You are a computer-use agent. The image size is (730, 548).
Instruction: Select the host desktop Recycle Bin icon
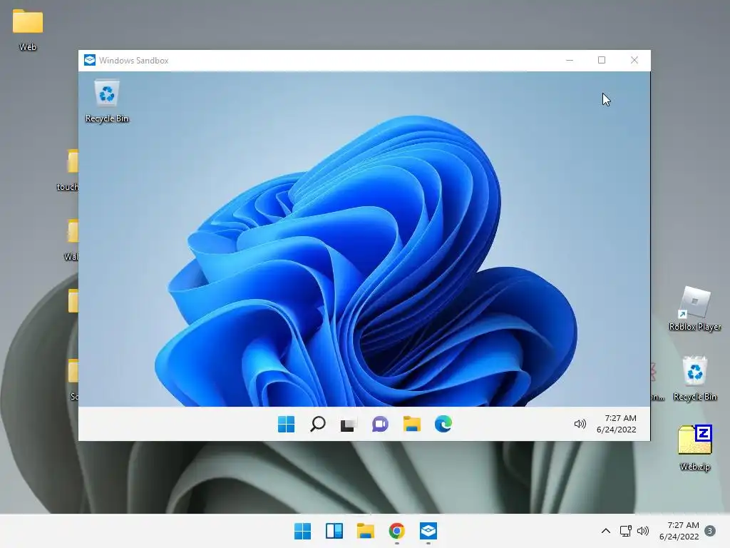pos(694,378)
